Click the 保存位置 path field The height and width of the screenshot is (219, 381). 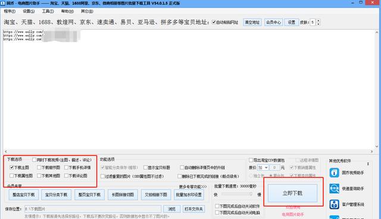tap(93, 209)
